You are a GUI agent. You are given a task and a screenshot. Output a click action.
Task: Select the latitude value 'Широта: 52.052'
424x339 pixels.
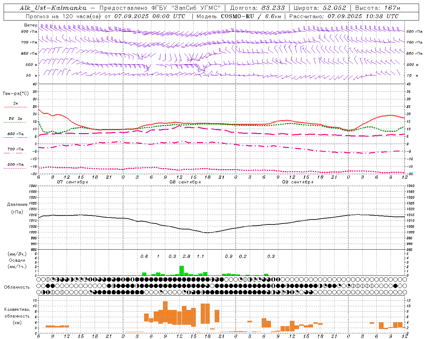320,8
